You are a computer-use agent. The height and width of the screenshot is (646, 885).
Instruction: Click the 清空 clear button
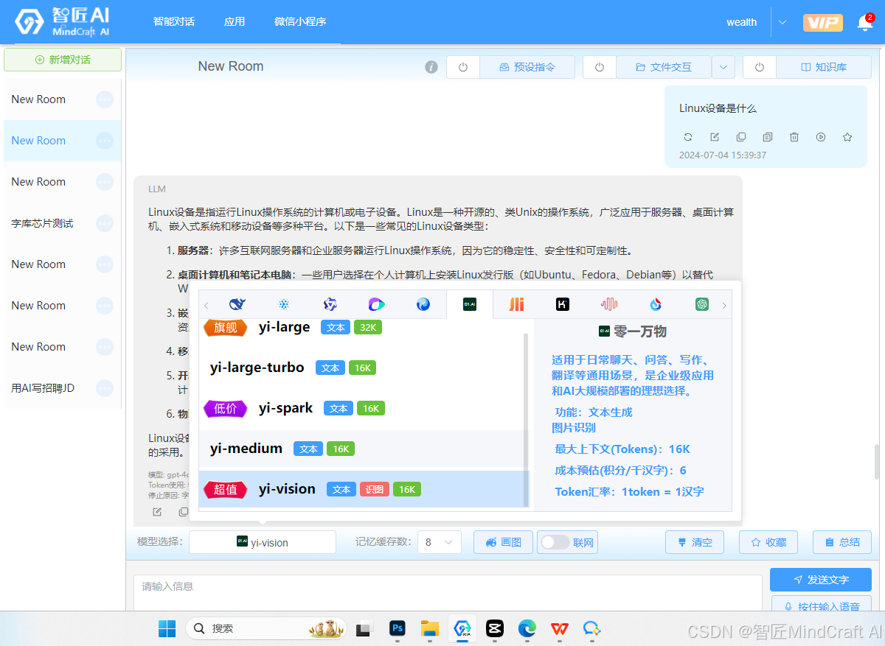pos(695,542)
